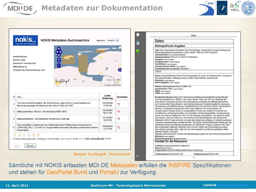This screenshot has height=192, width=256.
Task: Click the "Projekte (in Vorbereitung): nein" criterion
Action: (x=29, y=70)
